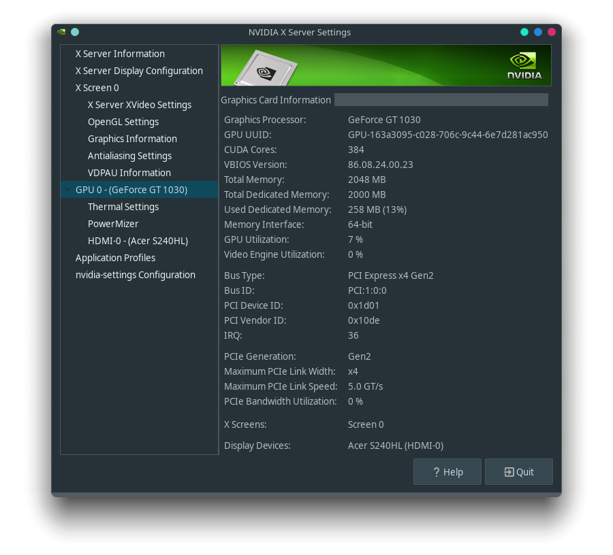Viewport: 613px width, 555px height.
Task: Close window with the red circle button
Action: click(552, 32)
